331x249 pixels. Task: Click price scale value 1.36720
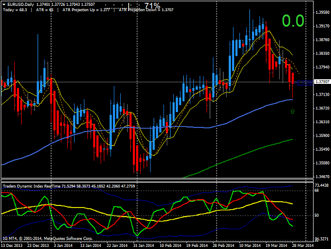click(323, 108)
